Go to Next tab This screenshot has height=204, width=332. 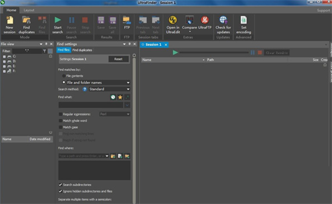[x=155, y=25]
